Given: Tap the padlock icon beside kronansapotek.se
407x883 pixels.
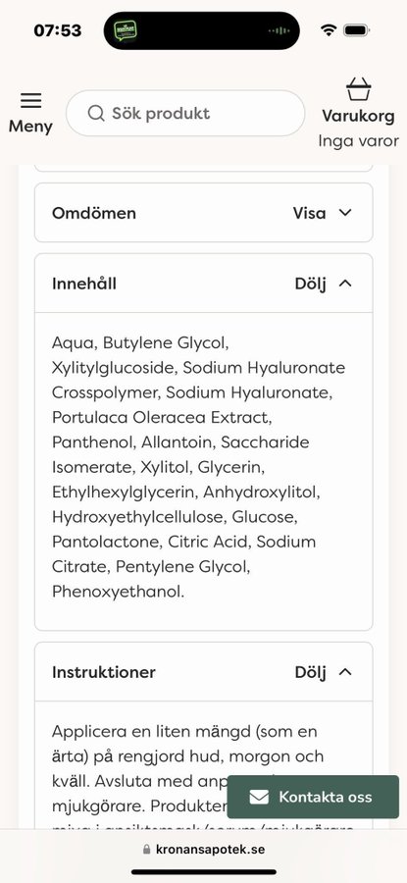Looking at the screenshot, I should coord(147,850).
